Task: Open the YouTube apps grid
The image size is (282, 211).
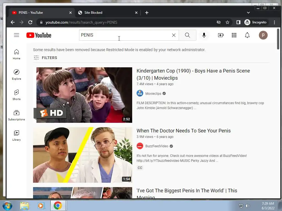Action: [x=234, y=35]
